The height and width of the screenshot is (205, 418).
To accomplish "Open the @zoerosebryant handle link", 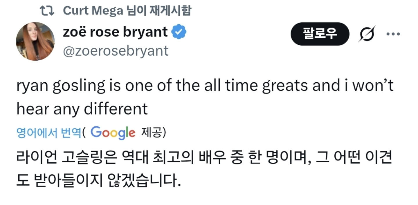I will point(116,51).
